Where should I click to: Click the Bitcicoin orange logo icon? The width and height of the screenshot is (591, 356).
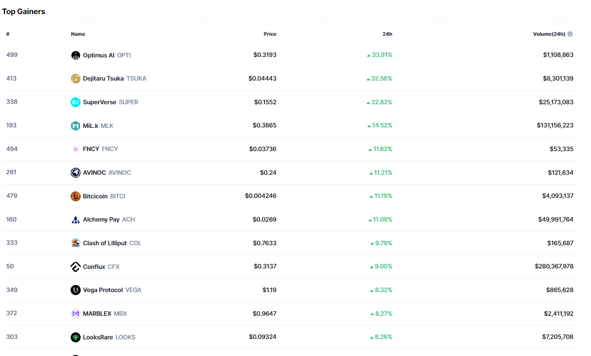[76, 196]
